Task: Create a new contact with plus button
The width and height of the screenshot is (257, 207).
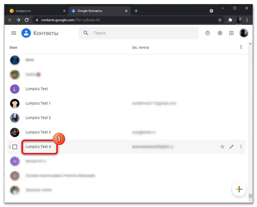Action: point(239,189)
